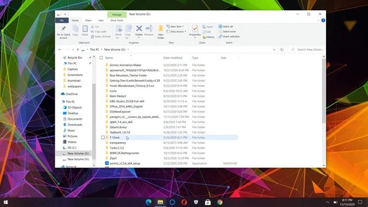The height and width of the screenshot is (207, 368).
Task: Click the Pin to Quick access icon
Action: (x=63, y=29)
